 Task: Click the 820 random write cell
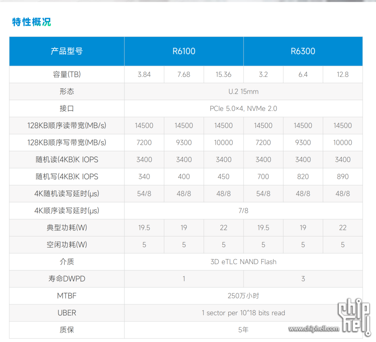pos(303,177)
